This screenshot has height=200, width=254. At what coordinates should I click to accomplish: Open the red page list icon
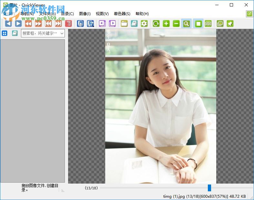tap(68, 24)
